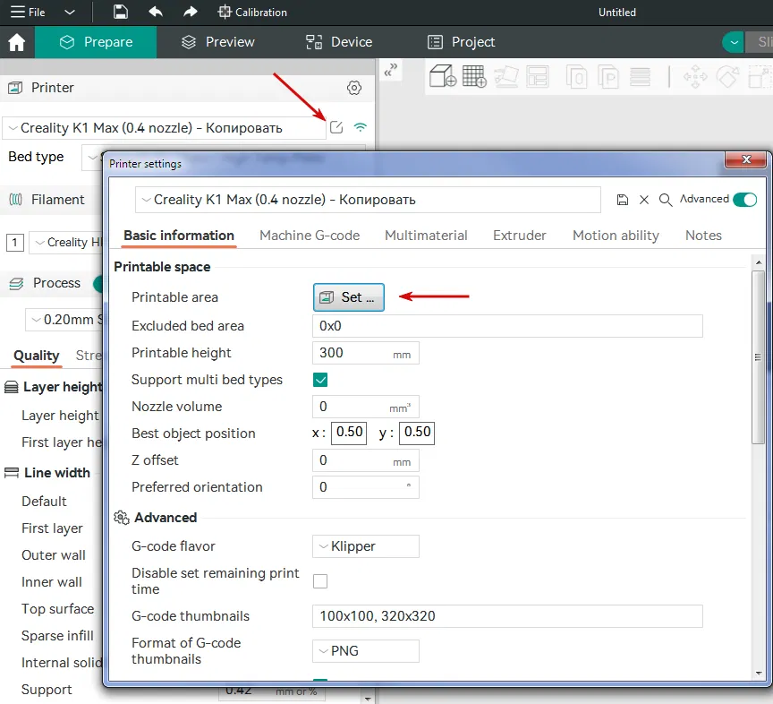
Task: Switch to the Preview tab
Action: click(x=217, y=42)
